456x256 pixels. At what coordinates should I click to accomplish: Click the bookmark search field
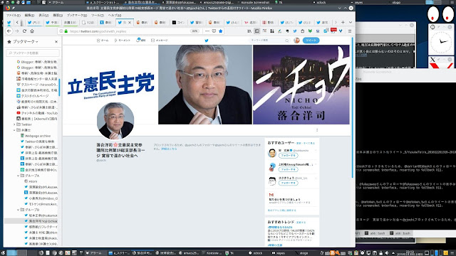pyautogui.click(x=33, y=53)
